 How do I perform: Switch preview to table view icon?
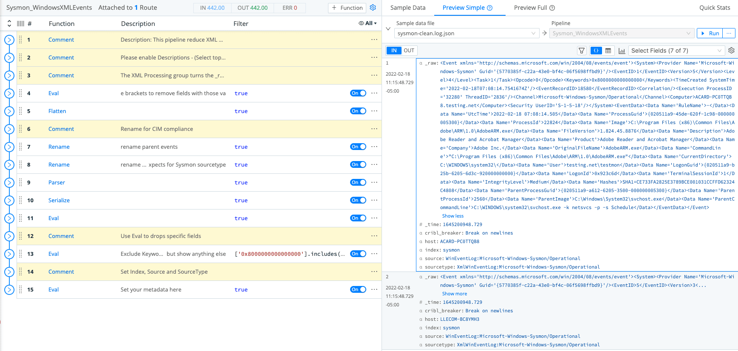coord(608,51)
